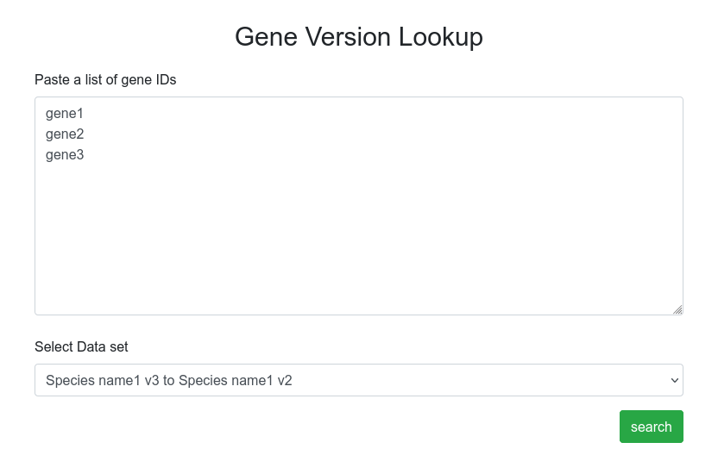This screenshot has height=455, width=718.
Task: Focus the gene IDs text area
Action: [359, 206]
